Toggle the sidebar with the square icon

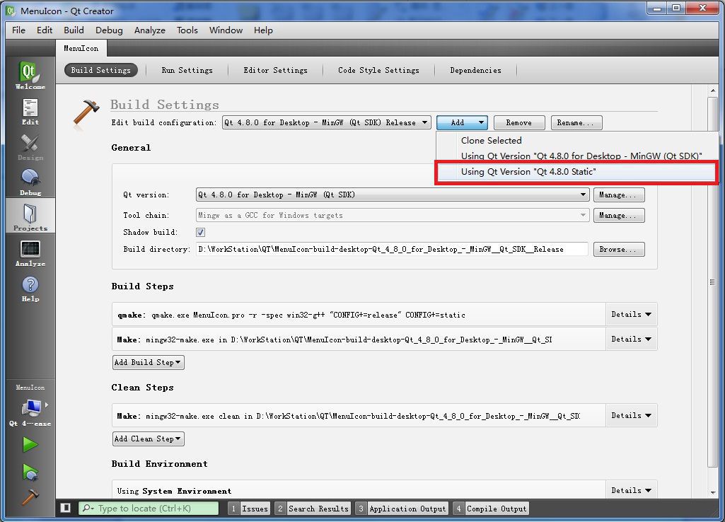point(66,508)
